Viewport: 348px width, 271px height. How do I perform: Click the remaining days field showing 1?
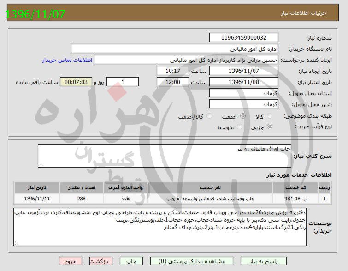[123, 82]
